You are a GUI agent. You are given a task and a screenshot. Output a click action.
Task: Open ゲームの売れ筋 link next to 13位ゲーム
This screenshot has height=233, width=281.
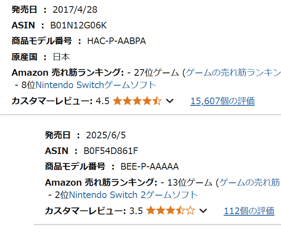[250, 182]
